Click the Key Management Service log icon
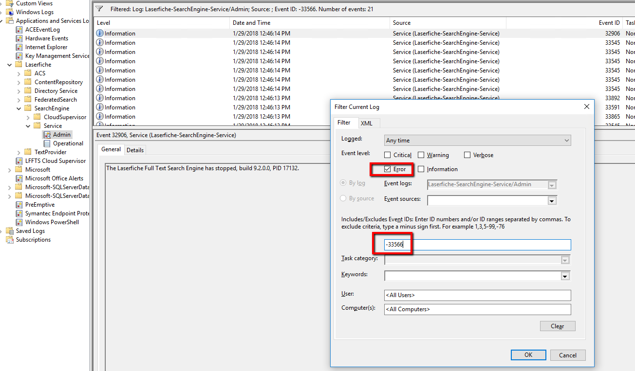The image size is (635, 371). 19,56
